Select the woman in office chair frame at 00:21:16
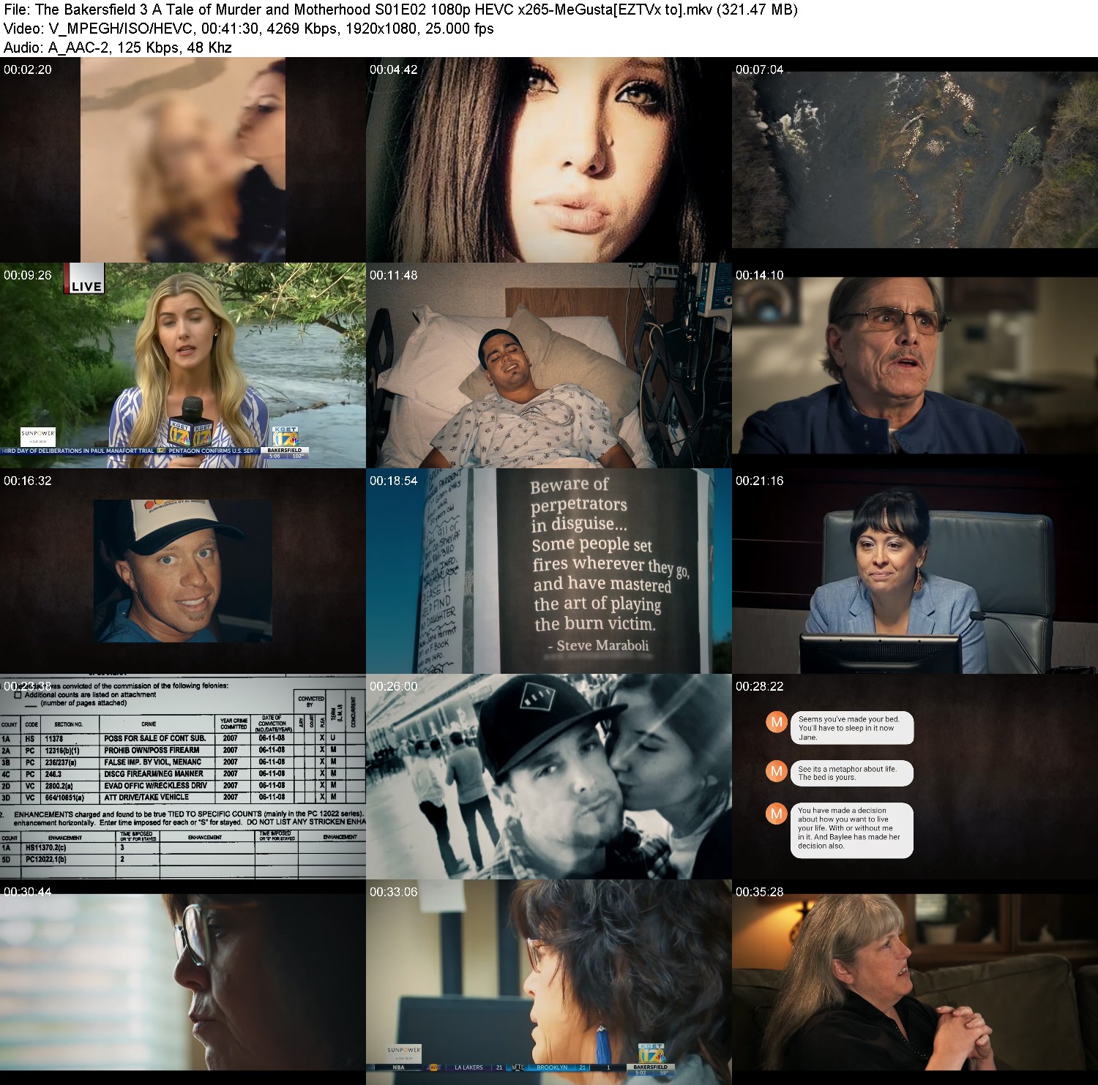The width and height of the screenshot is (1098, 1085). pos(915,571)
